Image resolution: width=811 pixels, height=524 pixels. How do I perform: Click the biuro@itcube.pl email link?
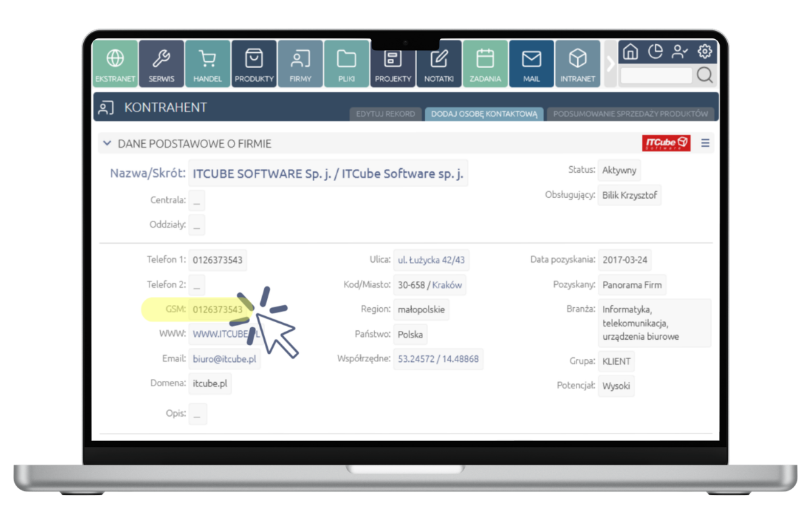[x=224, y=359]
